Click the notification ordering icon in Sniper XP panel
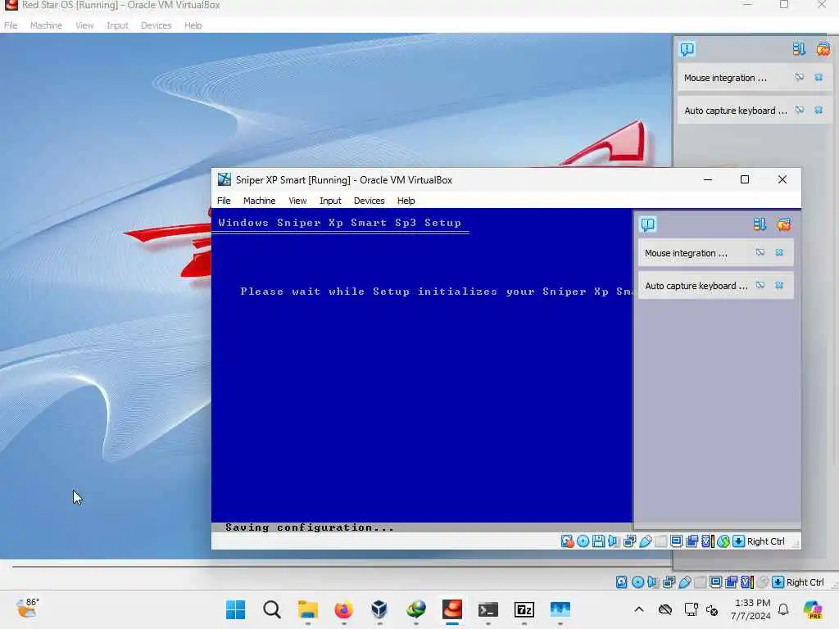839x629 pixels. click(760, 224)
